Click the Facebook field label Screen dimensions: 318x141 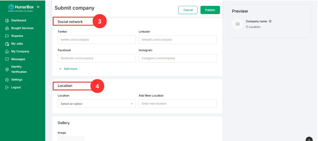(64, 50)
